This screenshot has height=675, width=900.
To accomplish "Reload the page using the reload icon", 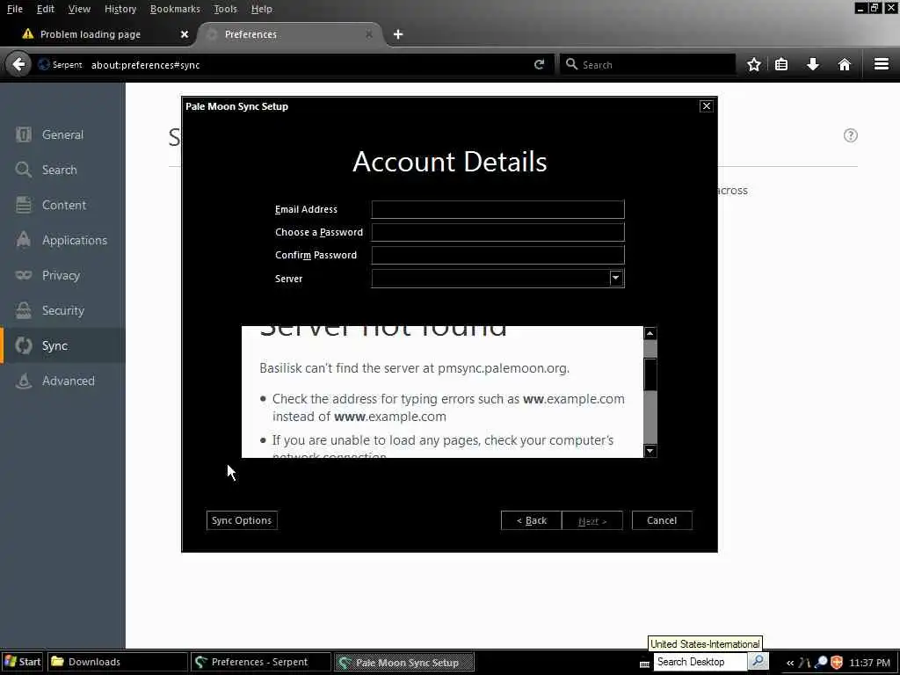I will [x=539, y=64].
